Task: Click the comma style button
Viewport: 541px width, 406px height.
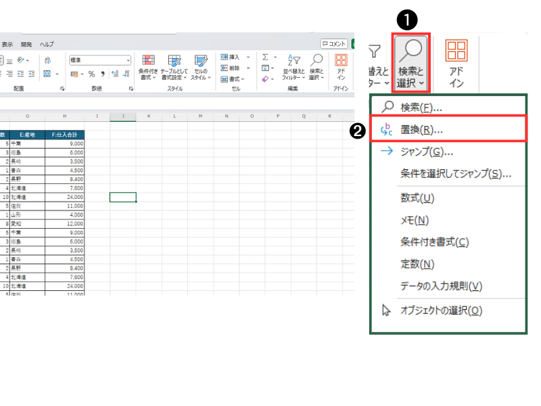Action: (102, 74)
